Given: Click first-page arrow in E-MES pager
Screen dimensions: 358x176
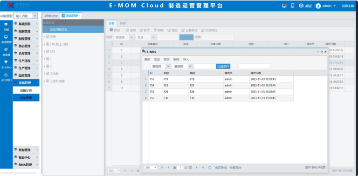Looking at the screenshot, I should (x=162, y=168).
